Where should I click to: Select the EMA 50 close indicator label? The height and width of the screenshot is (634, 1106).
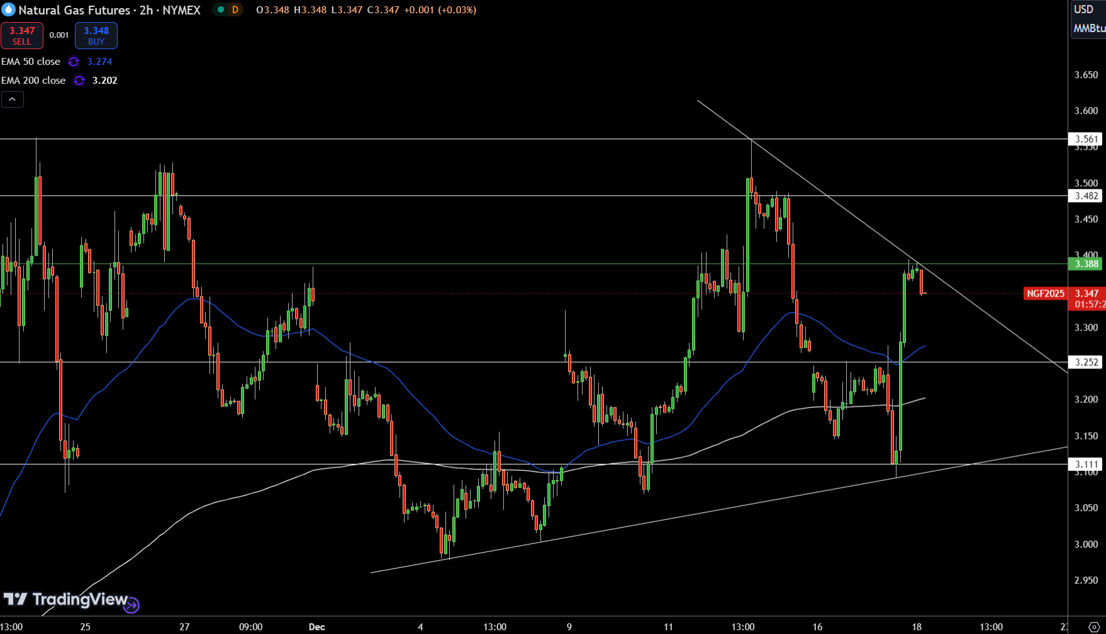pyautogui.click(x=31, y=61)
